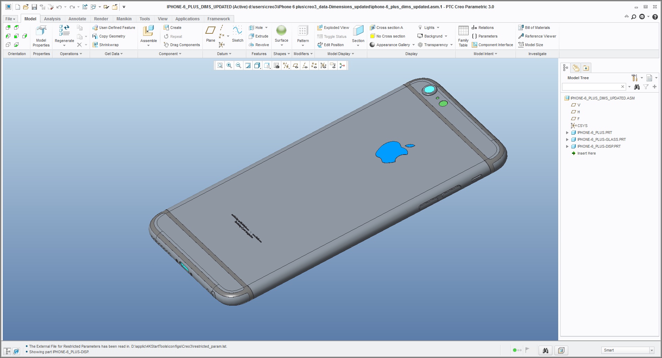Toggle plane display visibility in graphics toolbar

tap(295, 65)
